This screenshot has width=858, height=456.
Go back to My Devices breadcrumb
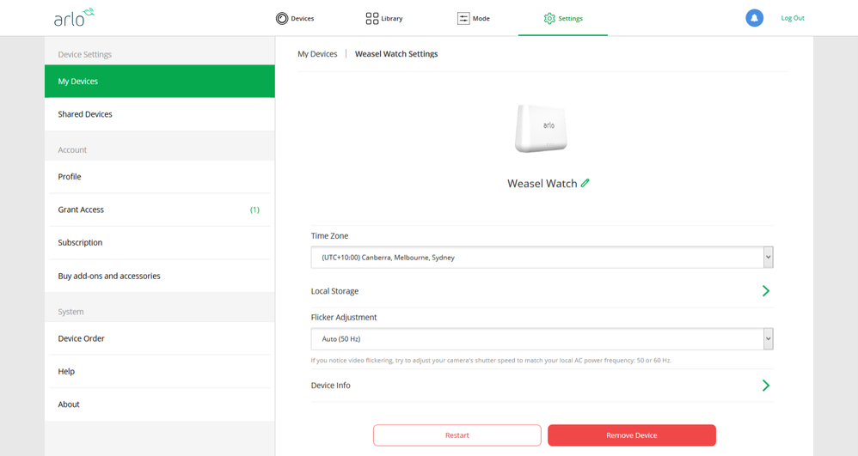point(317,53)
